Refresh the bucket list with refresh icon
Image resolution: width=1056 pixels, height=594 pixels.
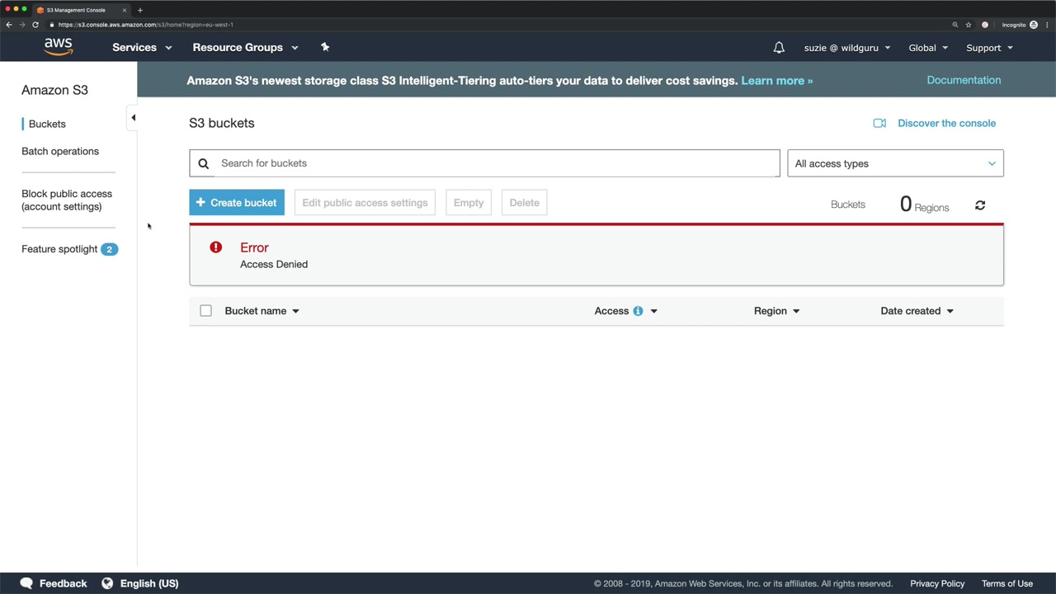(x=980, y=205)
